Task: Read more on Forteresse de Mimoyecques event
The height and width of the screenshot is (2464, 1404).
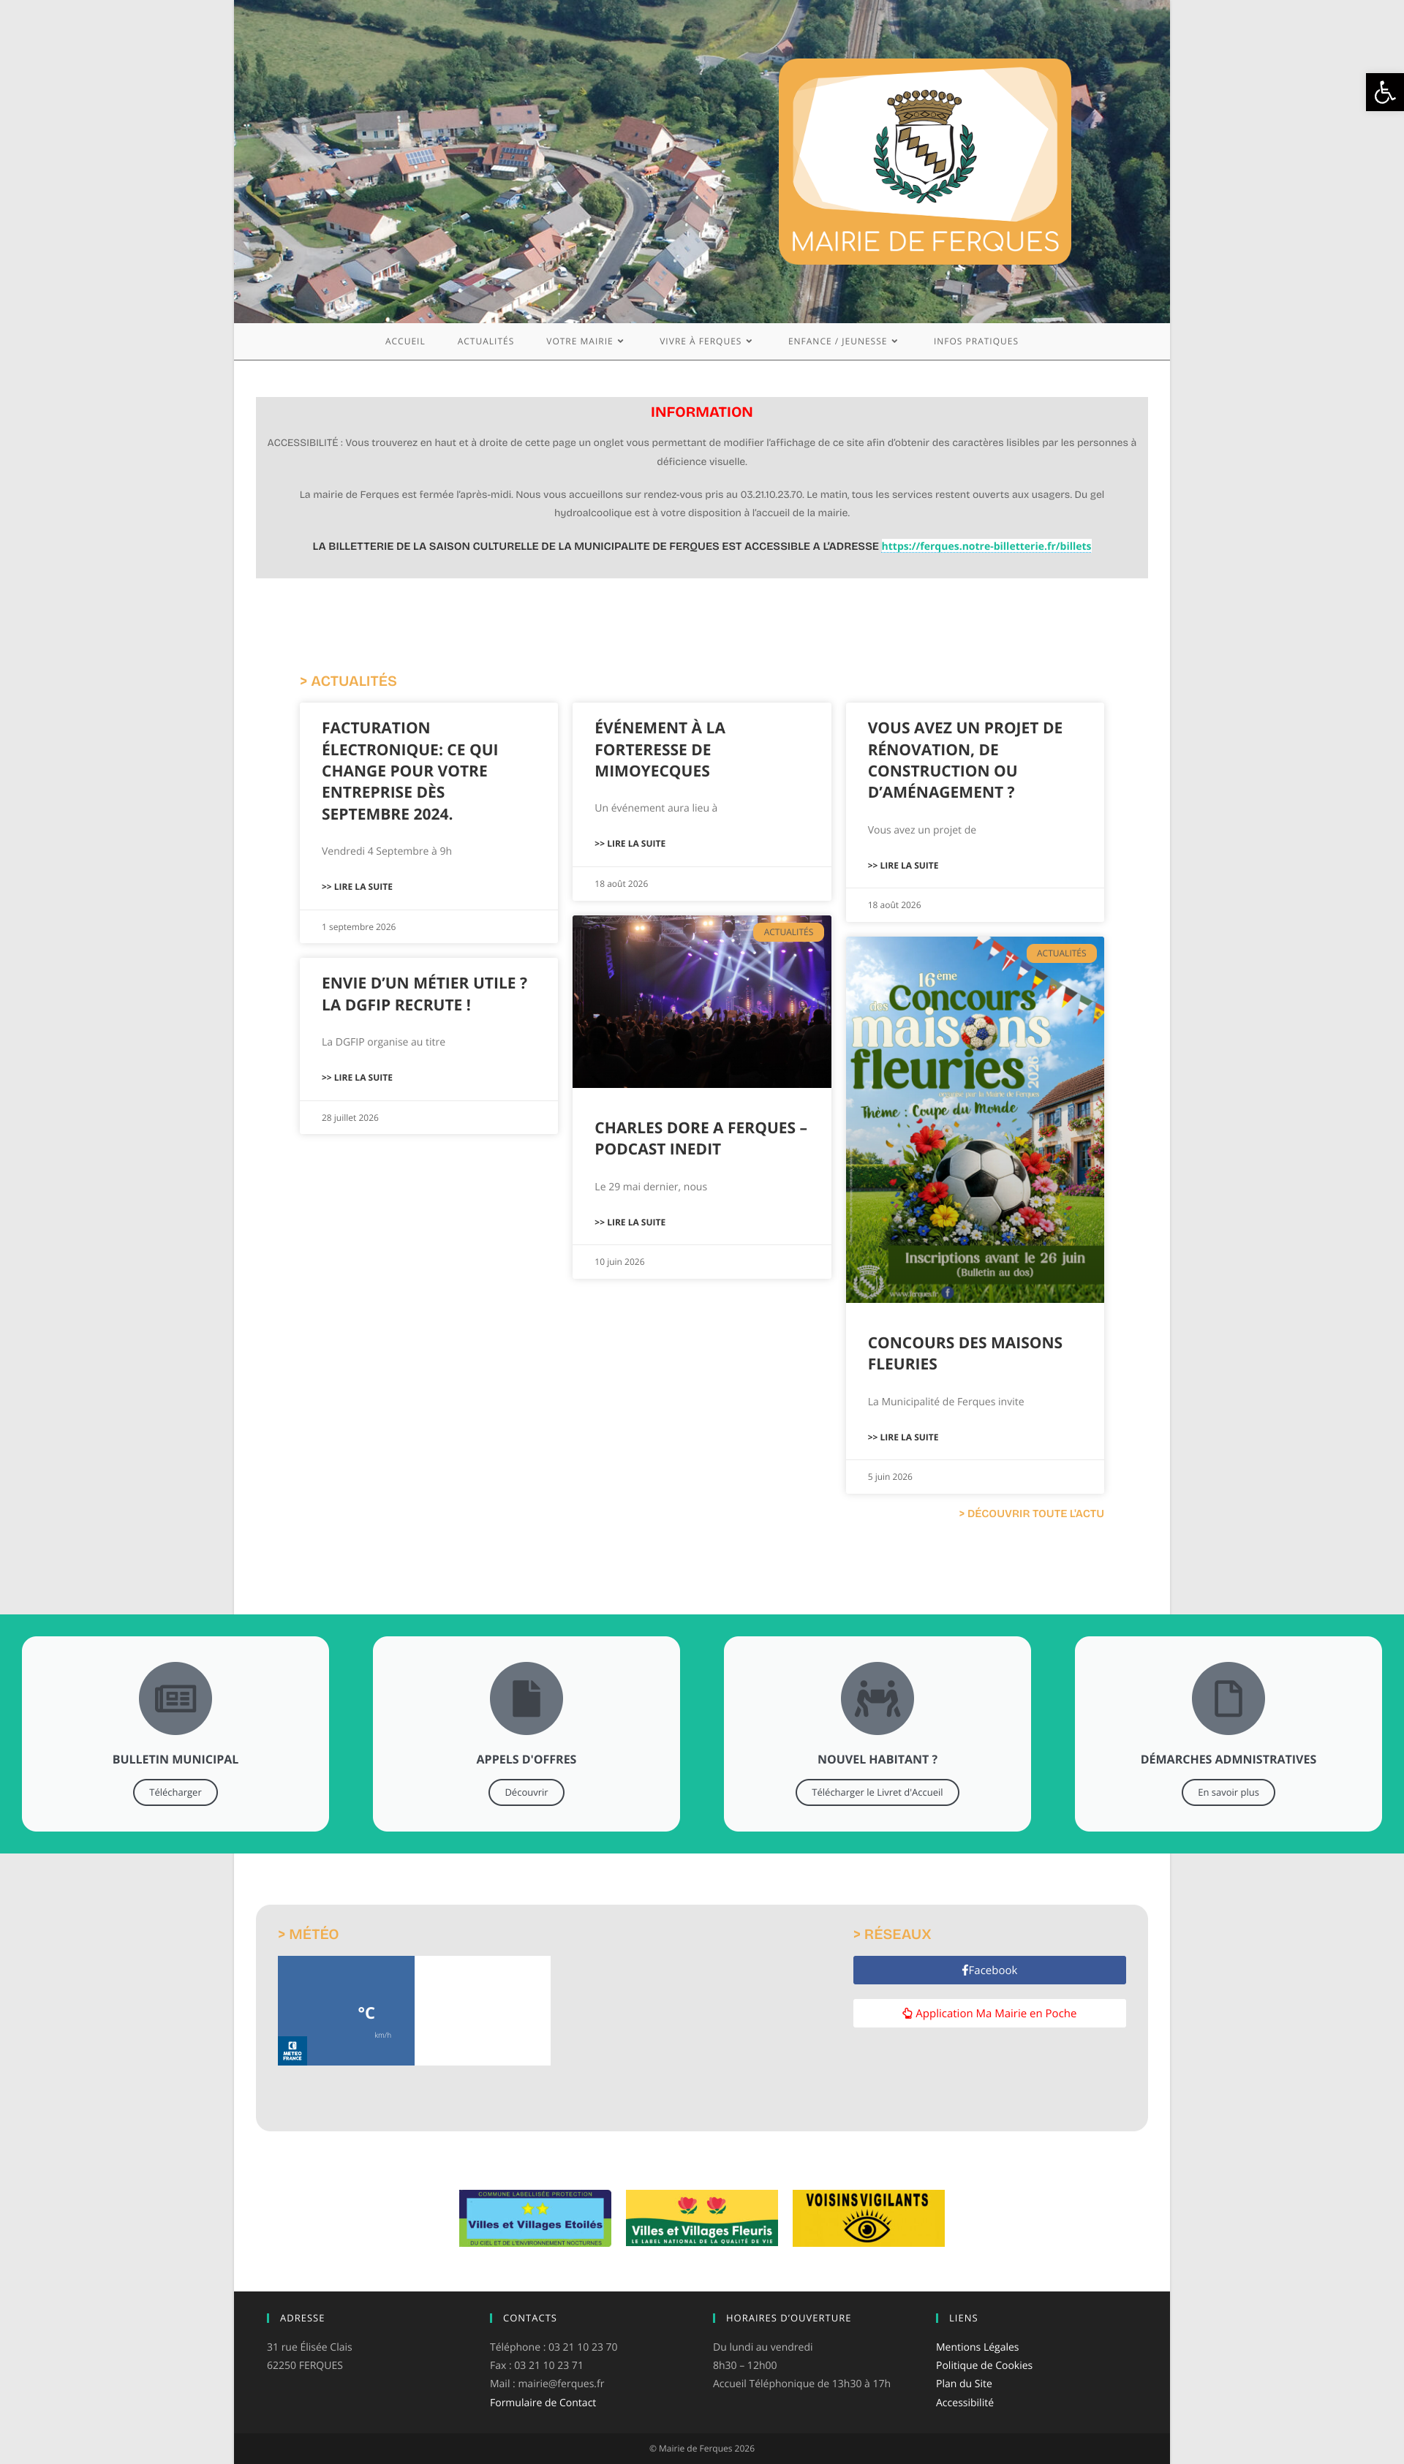Action: tap(630, 844)
